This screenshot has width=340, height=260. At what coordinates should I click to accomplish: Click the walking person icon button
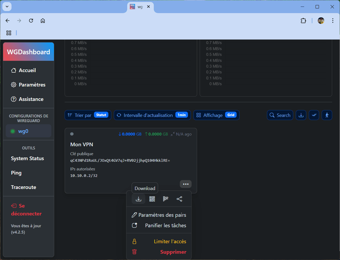click(327, 115)
